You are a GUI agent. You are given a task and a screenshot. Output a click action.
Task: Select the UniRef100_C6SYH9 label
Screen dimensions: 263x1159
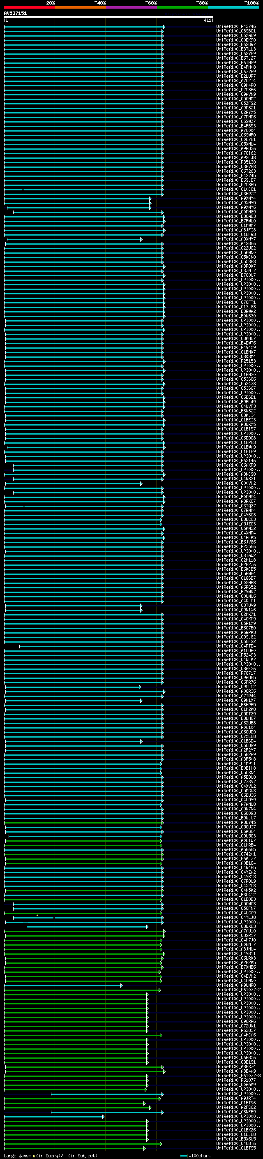coord(236,53)
